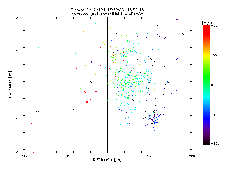Click the "[m/s]" colorbar unit label

pos(208,23)
